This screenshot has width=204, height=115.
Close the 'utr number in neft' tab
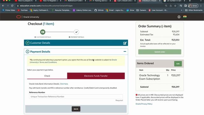(x=185, y=1)
